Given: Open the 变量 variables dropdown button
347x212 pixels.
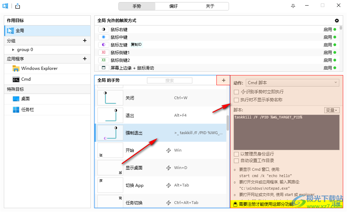Looking at the screenshot, I should click(x=332, y=110).
